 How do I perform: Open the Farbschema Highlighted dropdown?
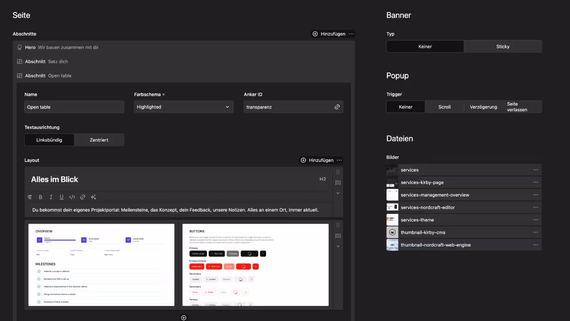[183, 107]
